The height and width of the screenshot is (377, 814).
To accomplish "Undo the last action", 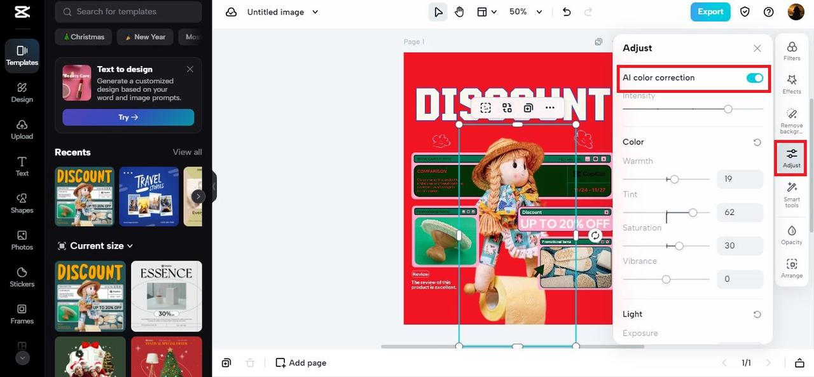I will tap(567, 12).
